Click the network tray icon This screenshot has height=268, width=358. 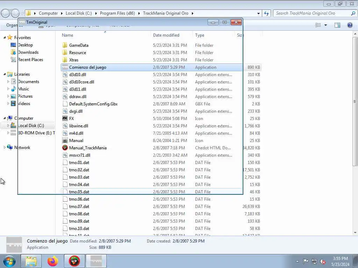click(x=314, y=261)
